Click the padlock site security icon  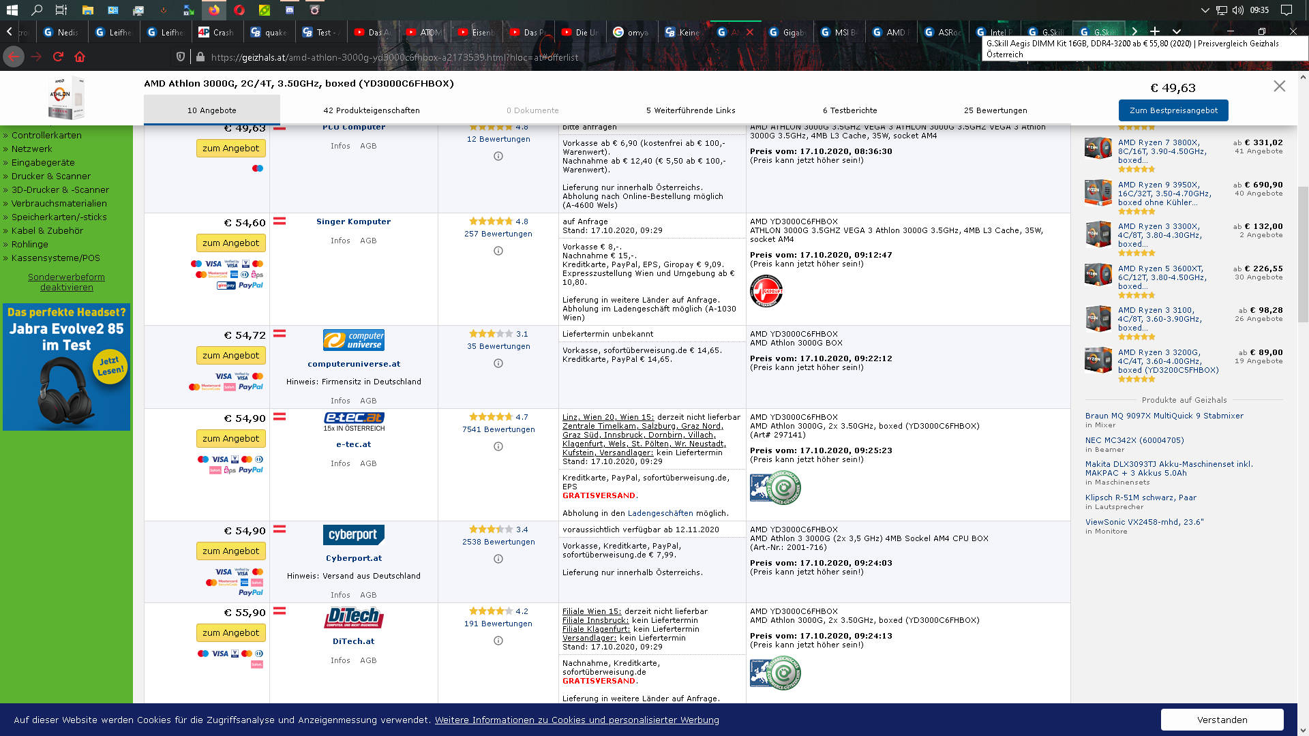(x=200, y=57)
